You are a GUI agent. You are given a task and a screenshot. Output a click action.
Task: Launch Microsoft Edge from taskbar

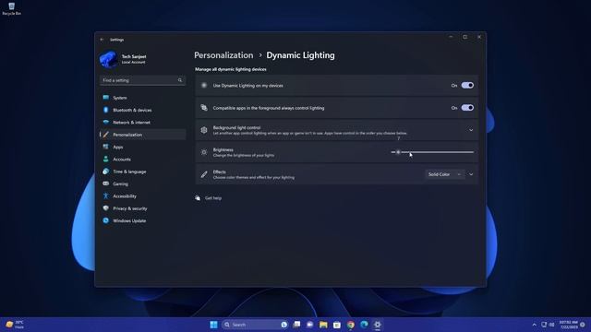pos(364,325)
